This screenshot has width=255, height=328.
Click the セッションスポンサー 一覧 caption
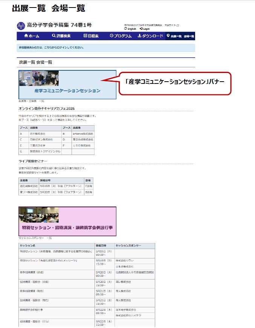coord(35,238)
